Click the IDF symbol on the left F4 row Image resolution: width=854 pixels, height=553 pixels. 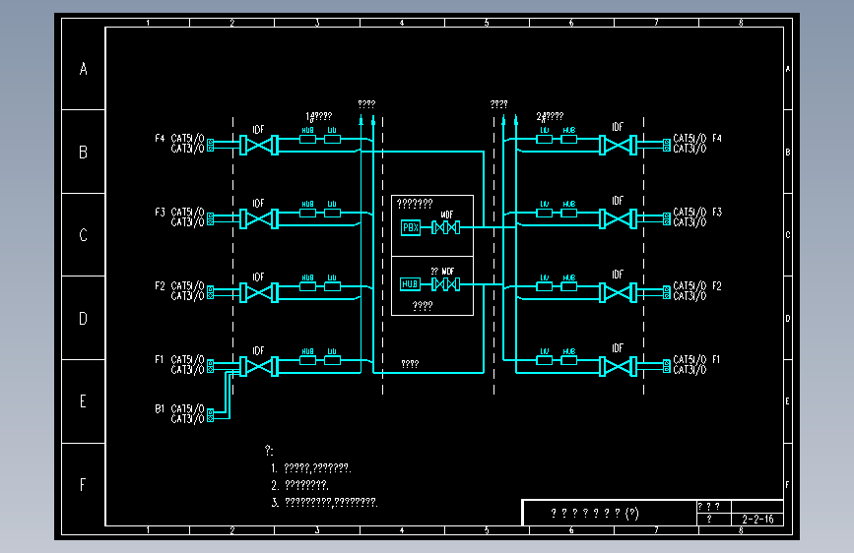coord(259,145)
